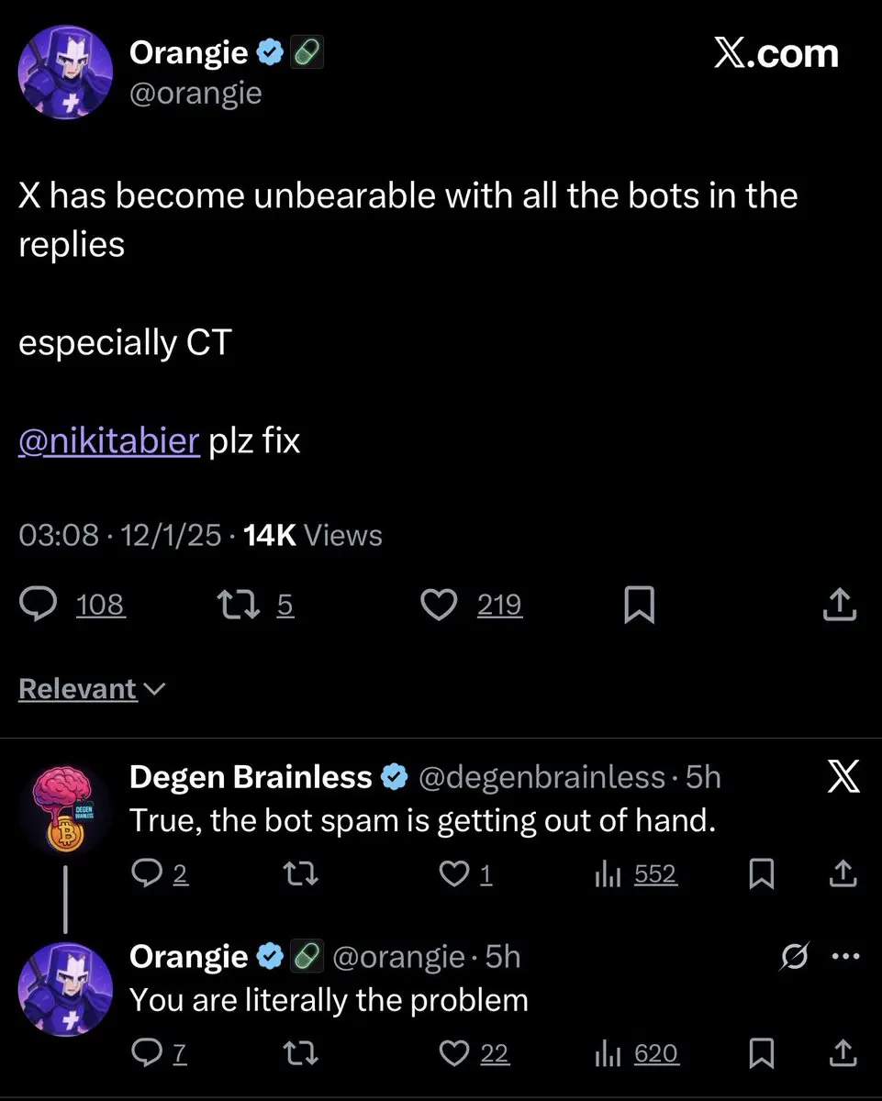Open Degen Brainless profile picture
882x1101 pixels.
click(x=65, y=807)
